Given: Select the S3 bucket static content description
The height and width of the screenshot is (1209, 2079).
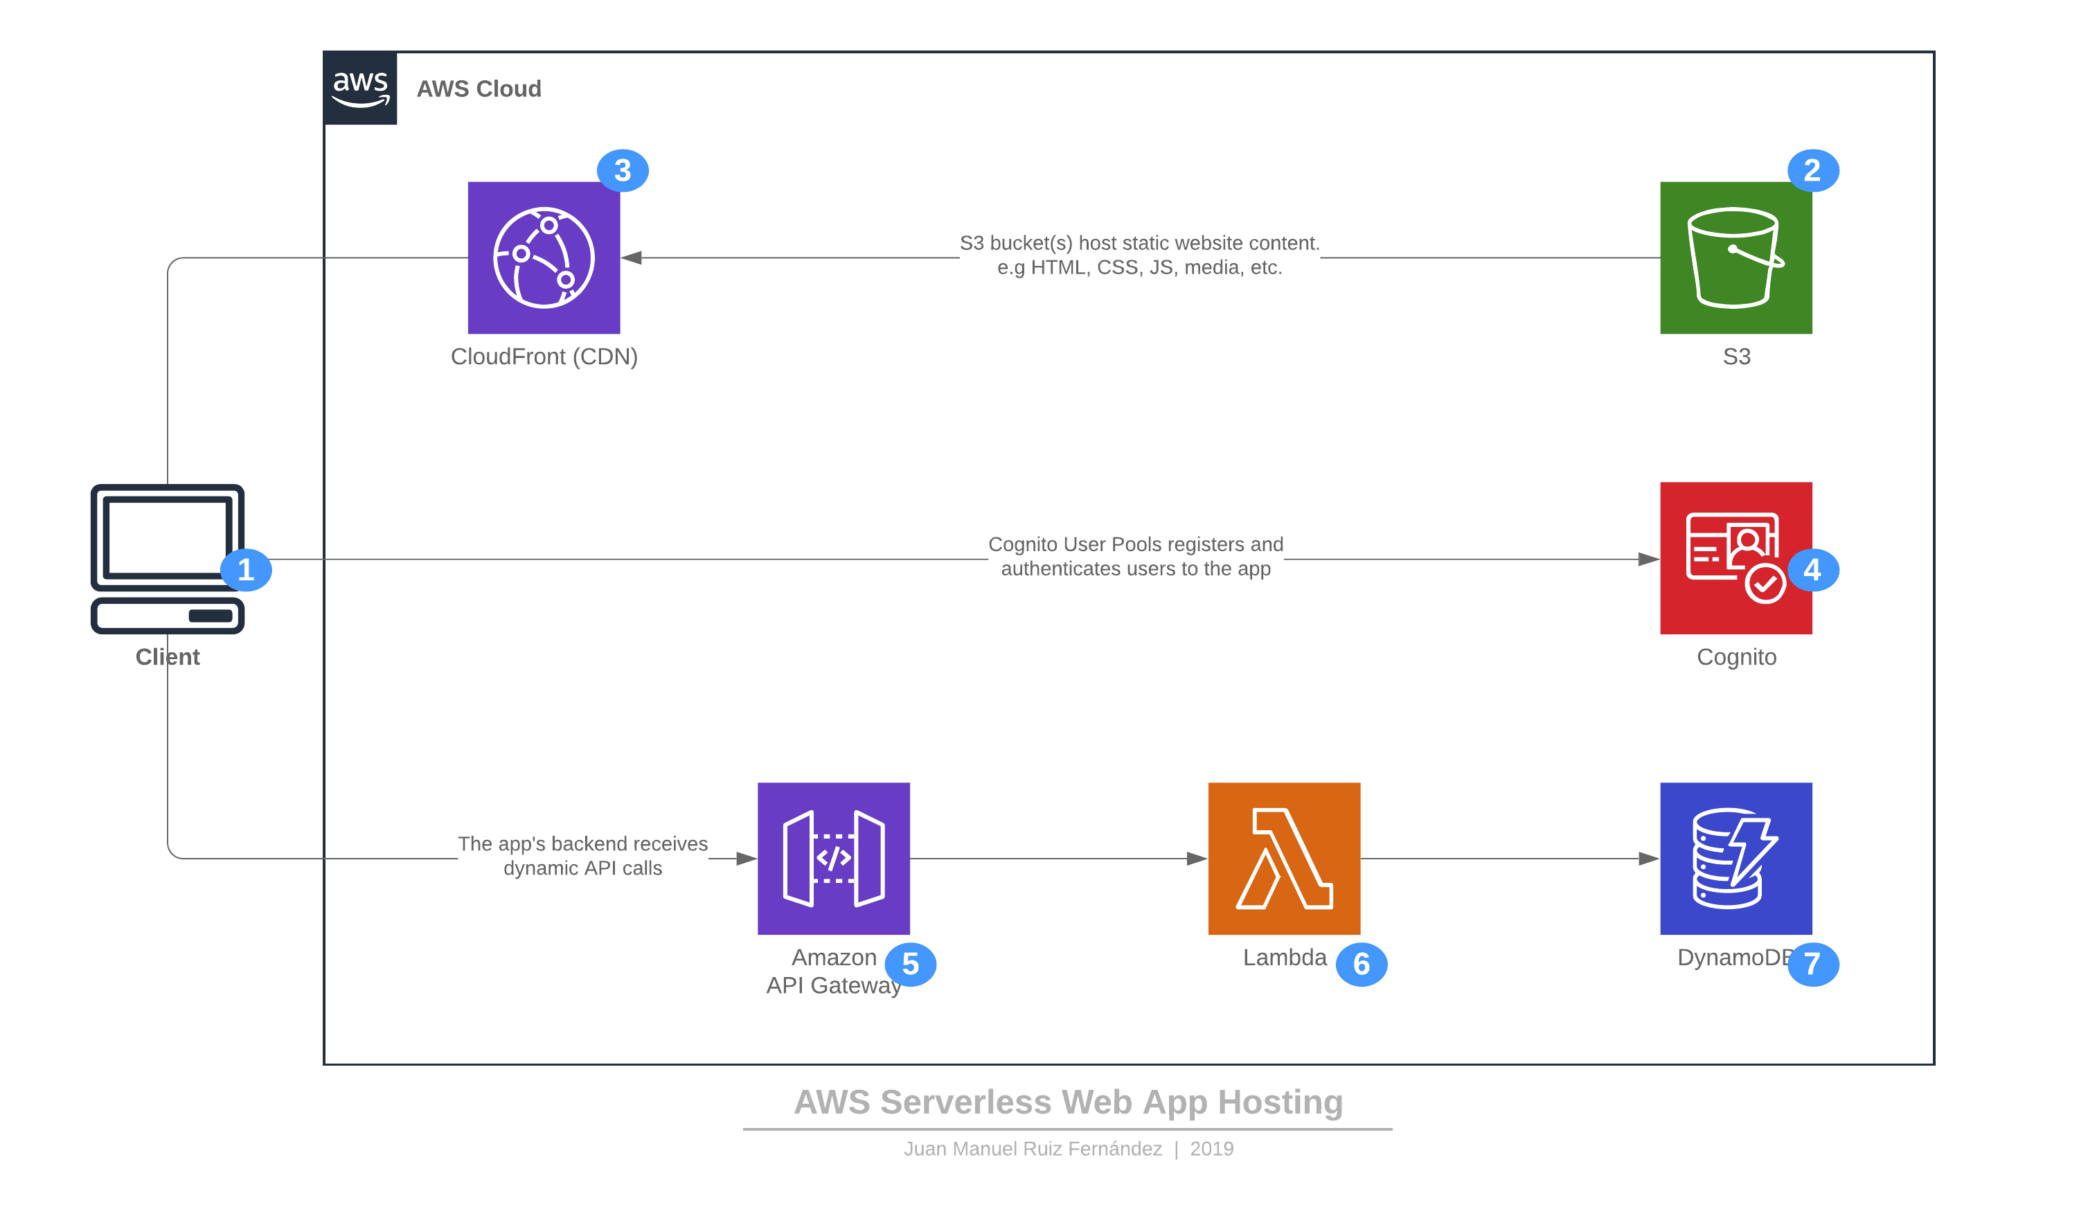Looking at the screenshot, I should point(1139,255).
